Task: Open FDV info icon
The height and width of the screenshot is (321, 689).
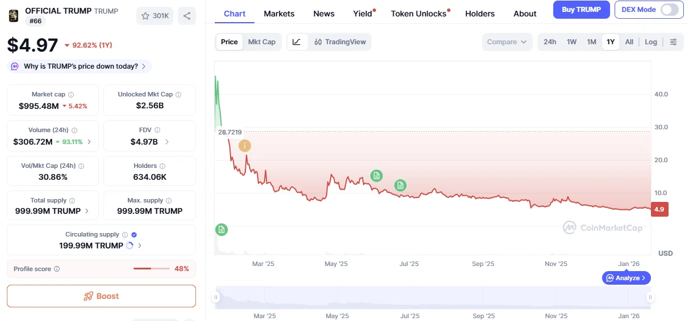Action: click(x=157, y=130)
